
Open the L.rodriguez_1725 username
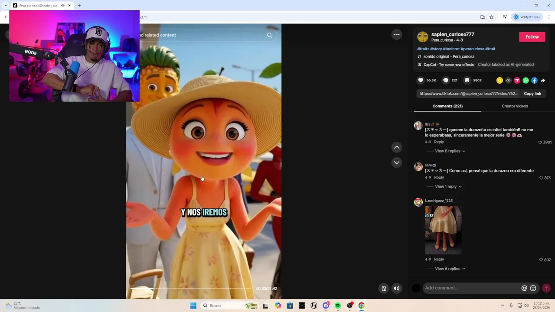pos(439,201)
